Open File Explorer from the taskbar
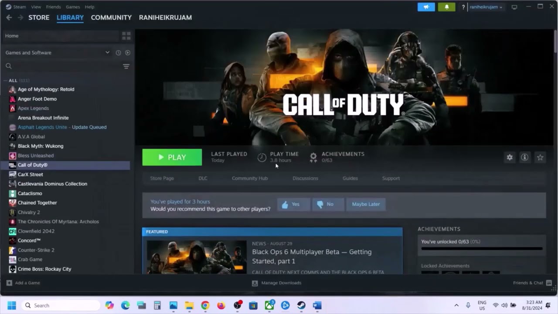 click(189, 305)
